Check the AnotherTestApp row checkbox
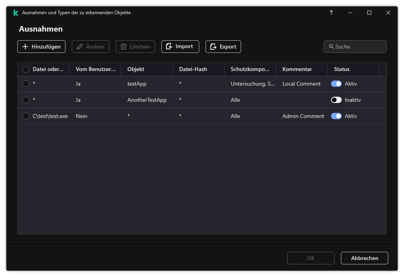404x277 pixels. [x=26, y=100]
